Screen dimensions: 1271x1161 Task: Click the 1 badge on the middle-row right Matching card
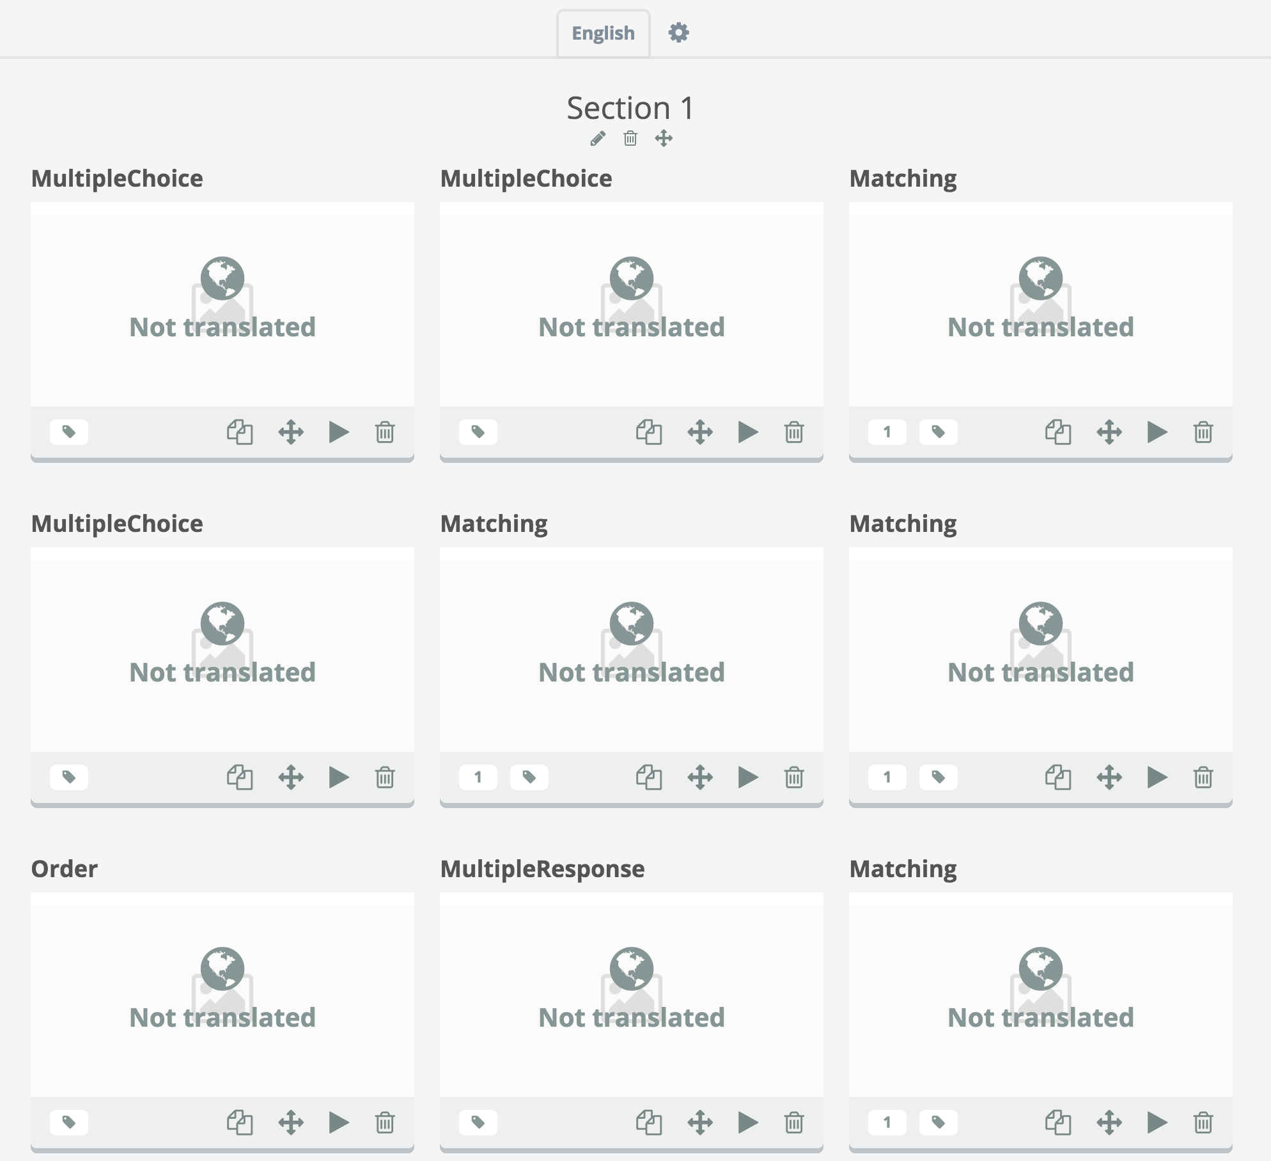click(x=887, y=777)
